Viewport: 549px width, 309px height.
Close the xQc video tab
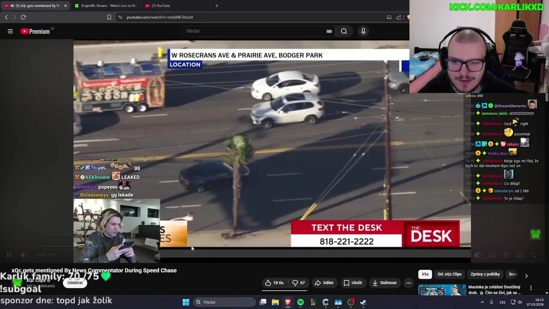click(65, 6)
